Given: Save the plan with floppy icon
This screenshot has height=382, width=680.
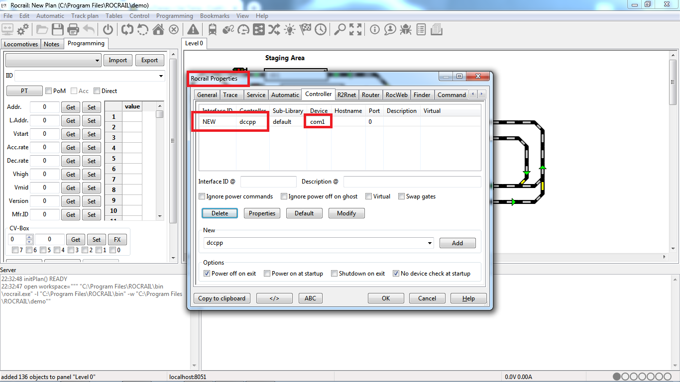Looking at the screenshot, I should point(58,29).
